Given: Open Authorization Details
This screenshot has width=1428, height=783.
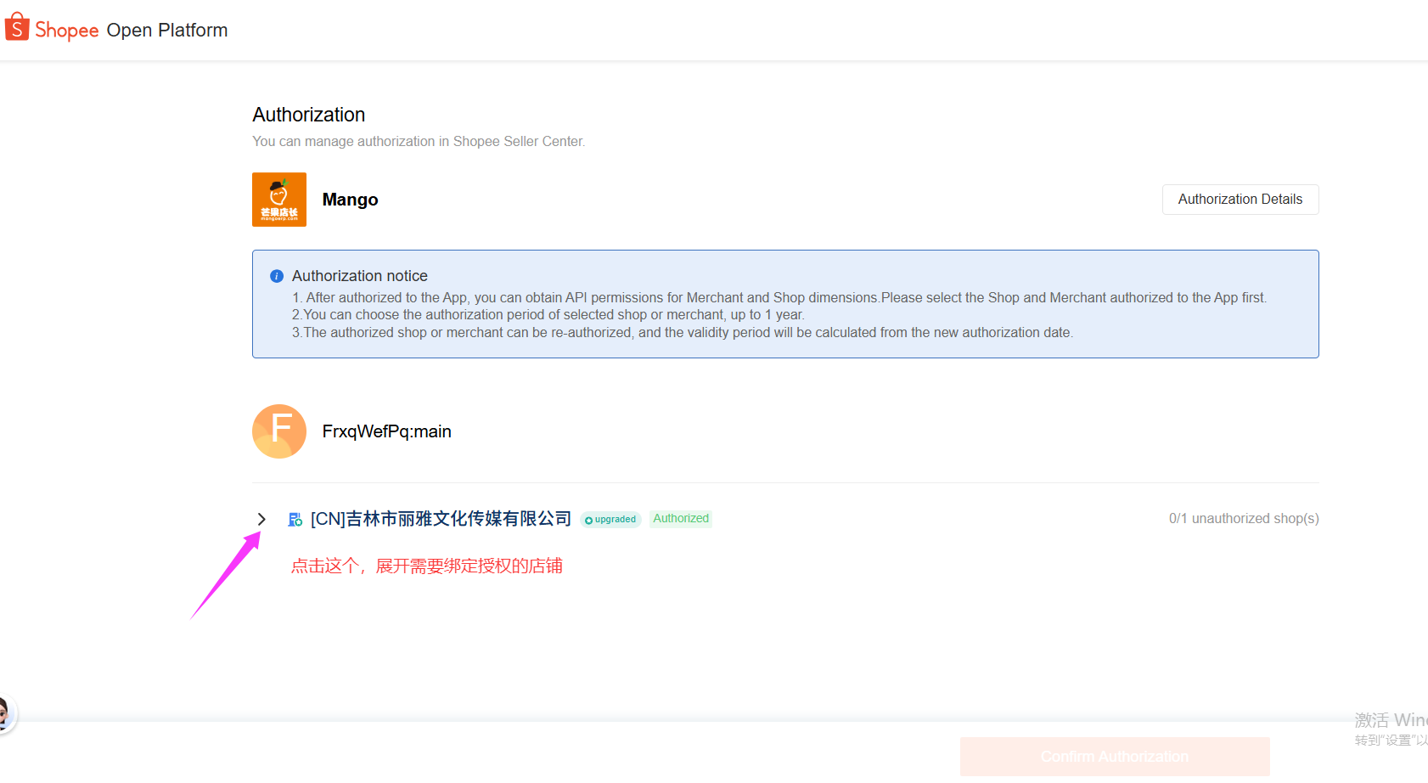Looking at the screenshot, I should (1240, 200).
